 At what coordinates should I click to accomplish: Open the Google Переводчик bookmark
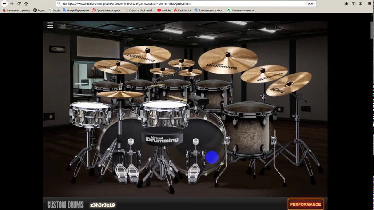click(76, 10)
